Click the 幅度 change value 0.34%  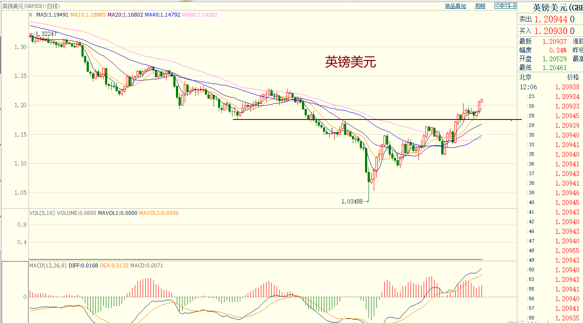(558, 50)
